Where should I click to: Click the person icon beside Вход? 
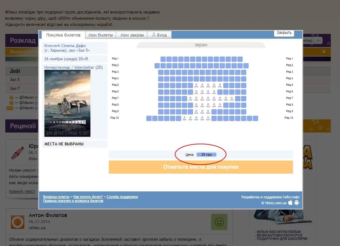pos(154,34)
